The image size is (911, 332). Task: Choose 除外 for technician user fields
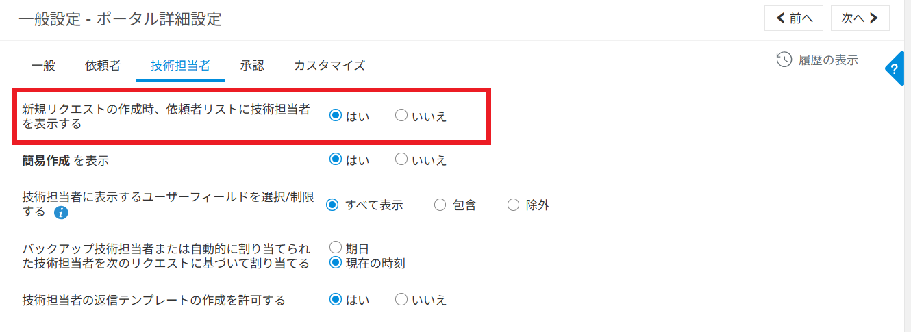click(x=513, y=205)
